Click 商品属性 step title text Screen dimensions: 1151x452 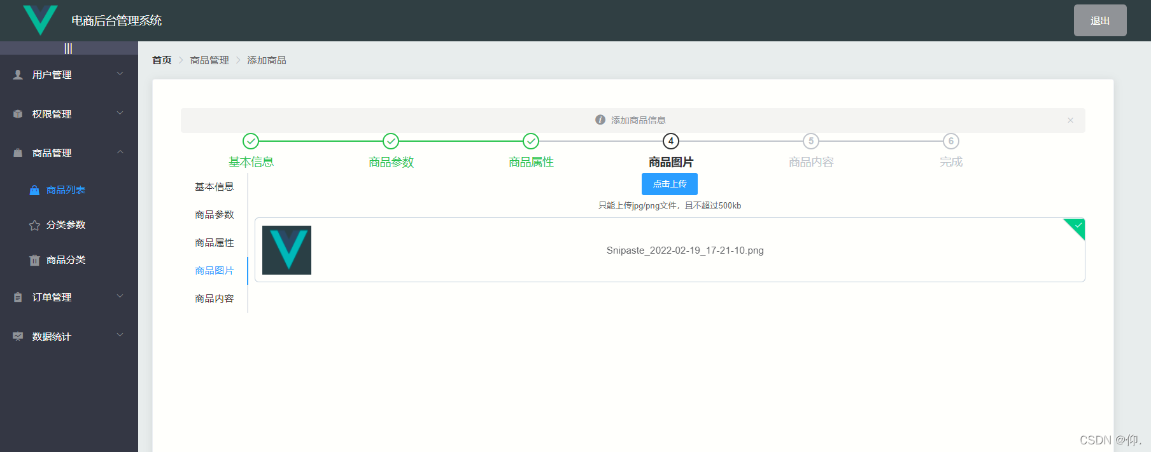[x=531, y=162]
